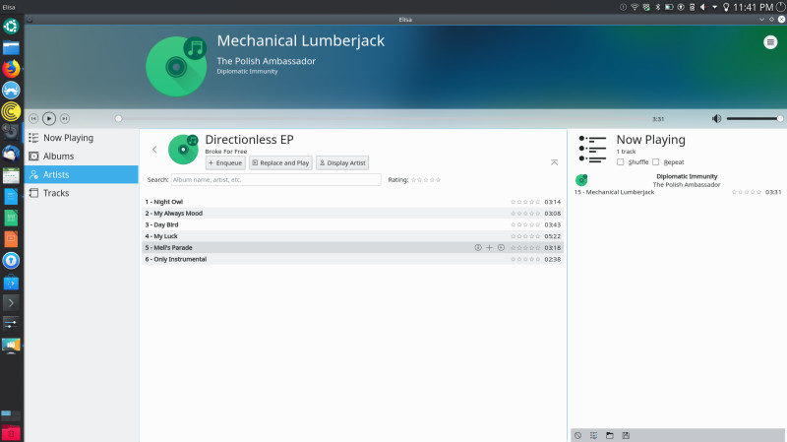Click the Display Artist button
This screenshot has width=787, height=442.
tap(342, 162)
